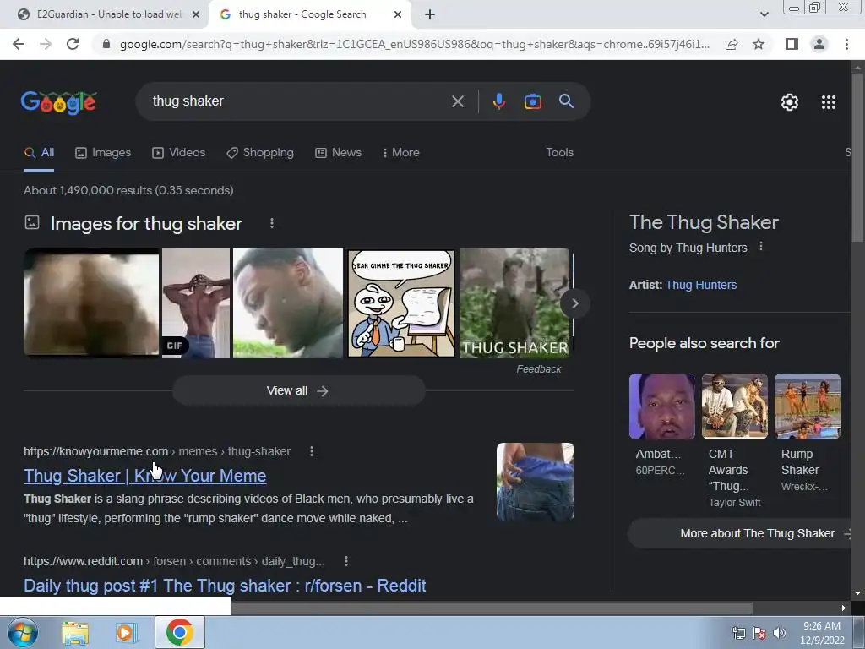Select the All results tab
The width and height of the screenshot is (865, 649).
[39, 152]
